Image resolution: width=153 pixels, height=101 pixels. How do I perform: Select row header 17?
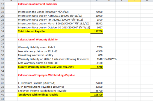point(2,4)
